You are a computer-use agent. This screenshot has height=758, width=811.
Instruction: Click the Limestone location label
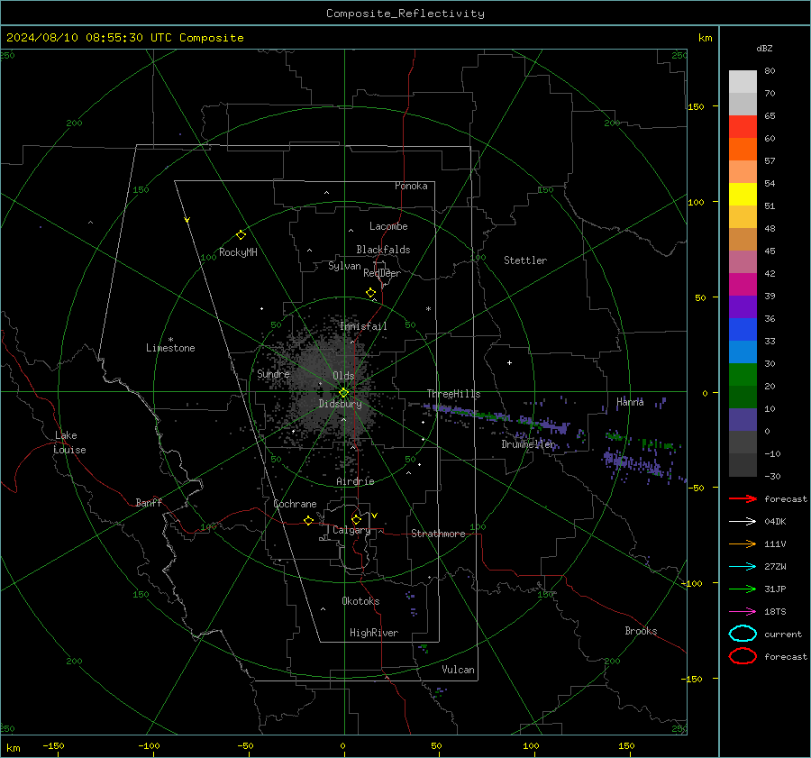pyautogui.click(x=170, y=348)
